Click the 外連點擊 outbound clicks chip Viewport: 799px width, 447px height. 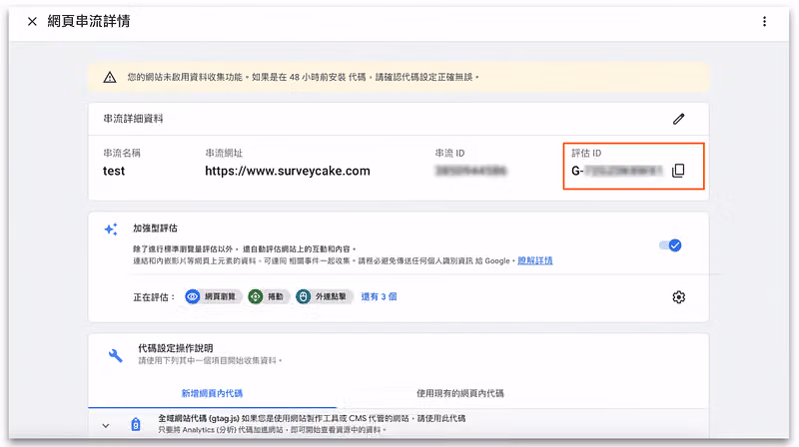[x=324, y=296]
